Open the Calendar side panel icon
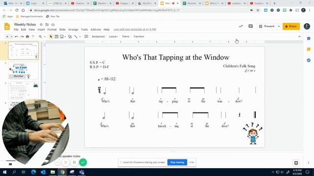Screen dimensions: 314x176 click(x=309, y=39)
